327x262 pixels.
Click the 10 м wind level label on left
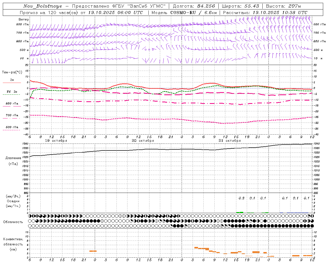24,58
